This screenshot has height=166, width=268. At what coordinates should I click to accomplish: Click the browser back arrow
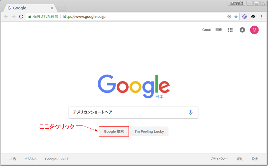coord(6,17)
